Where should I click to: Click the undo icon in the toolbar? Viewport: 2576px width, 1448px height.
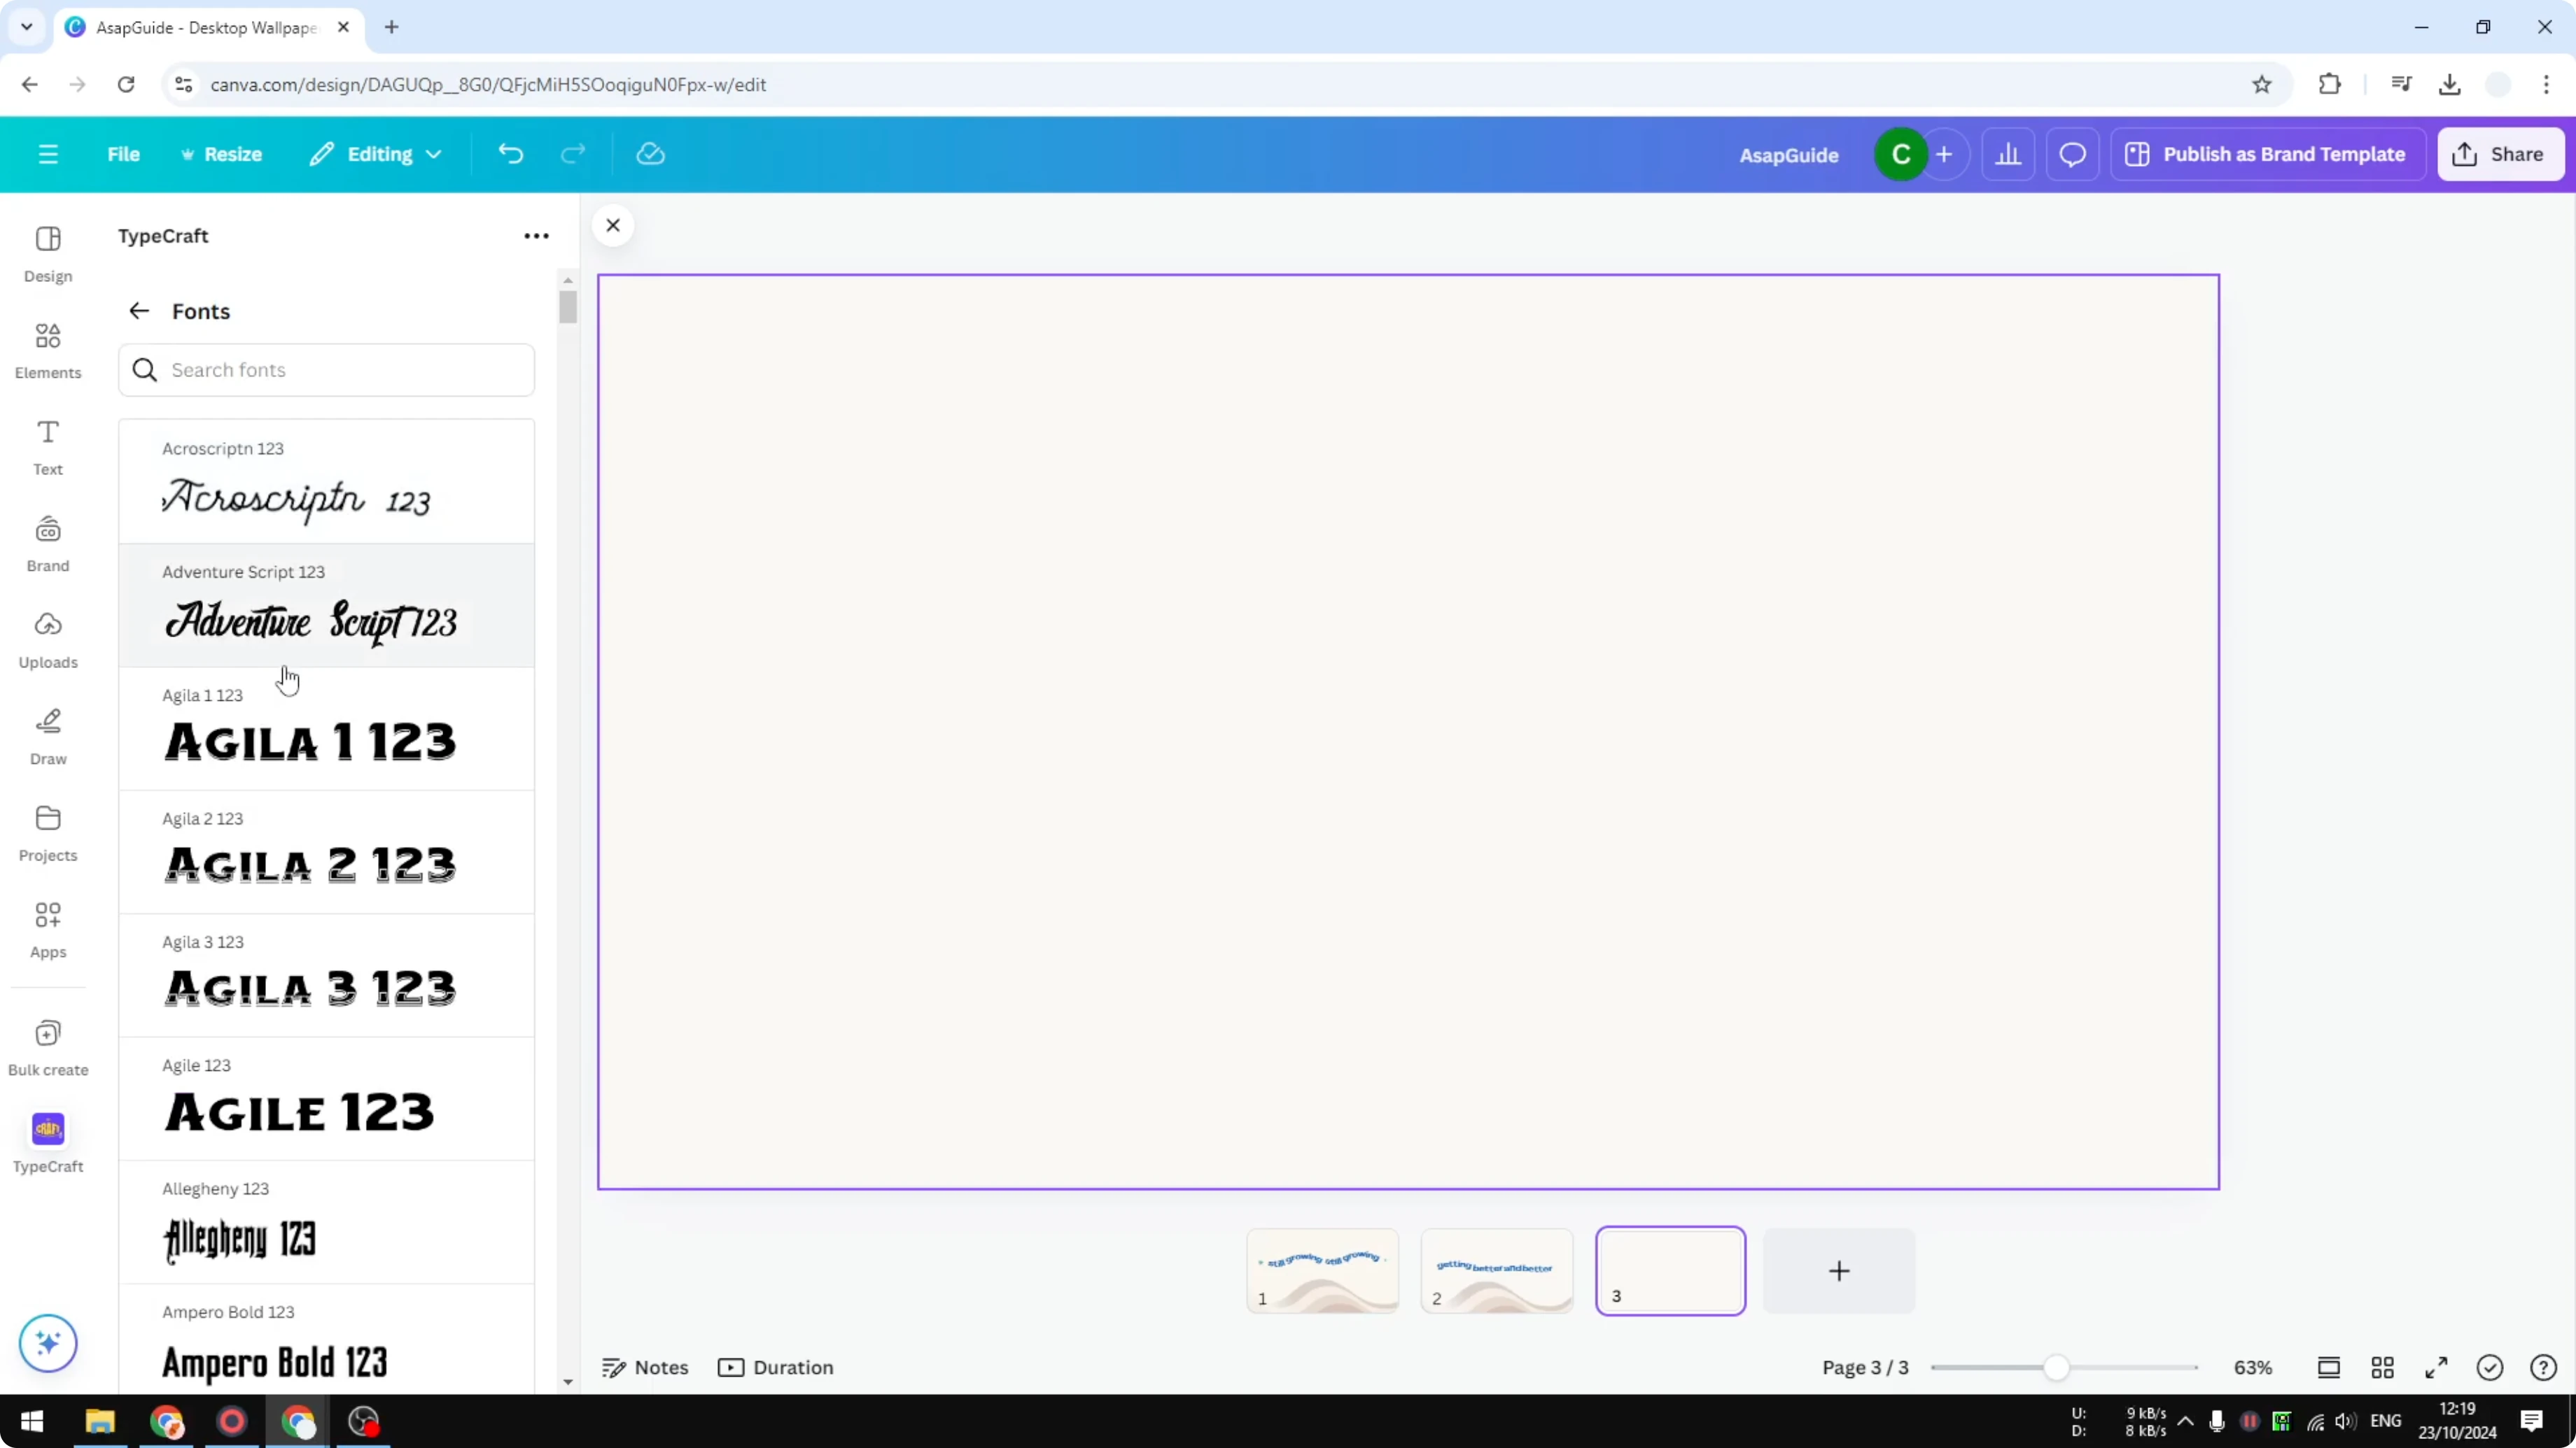[x=510, y=153]
